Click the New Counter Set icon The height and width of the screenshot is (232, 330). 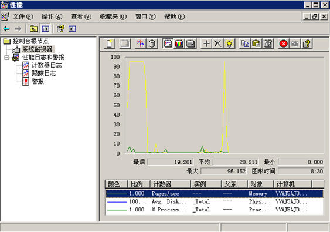click(110, 43)
